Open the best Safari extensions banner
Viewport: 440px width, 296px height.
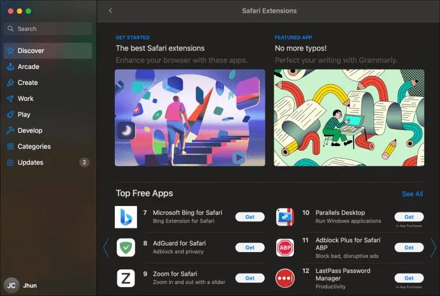click(189, 117)
